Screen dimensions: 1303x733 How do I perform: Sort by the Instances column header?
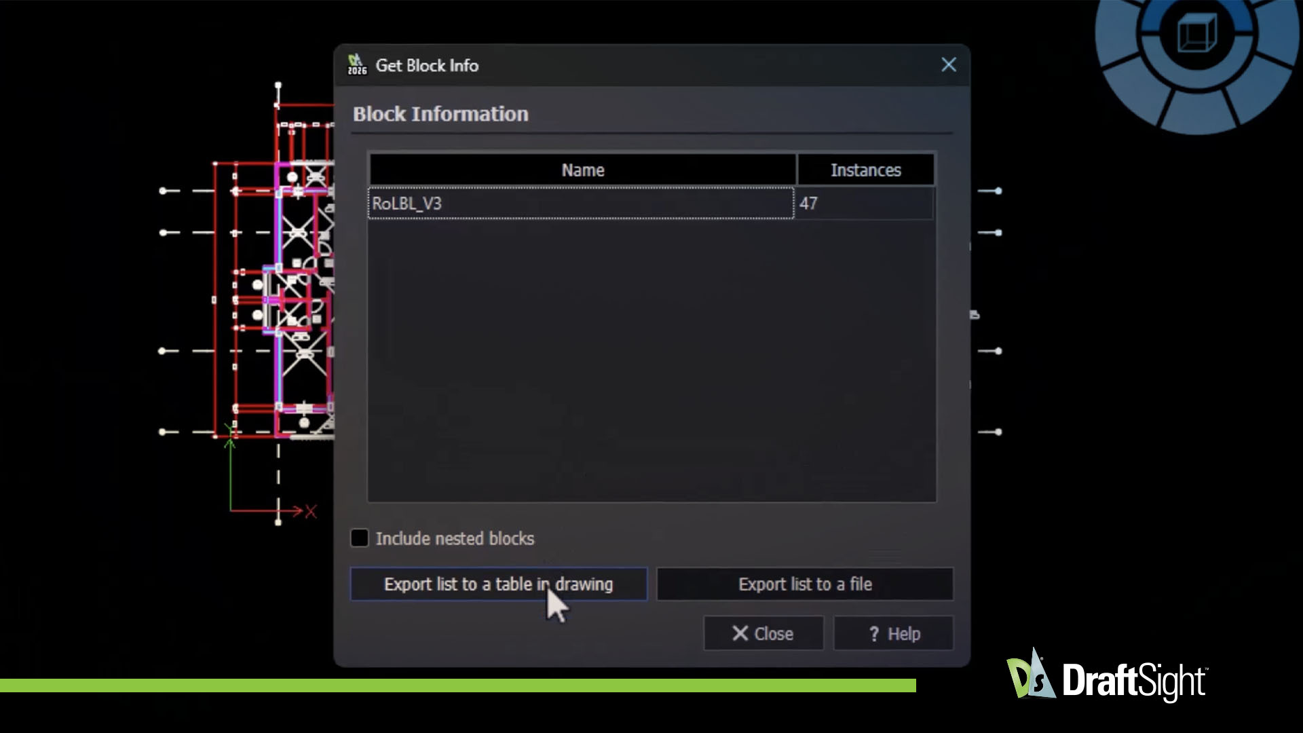[866, 170]
